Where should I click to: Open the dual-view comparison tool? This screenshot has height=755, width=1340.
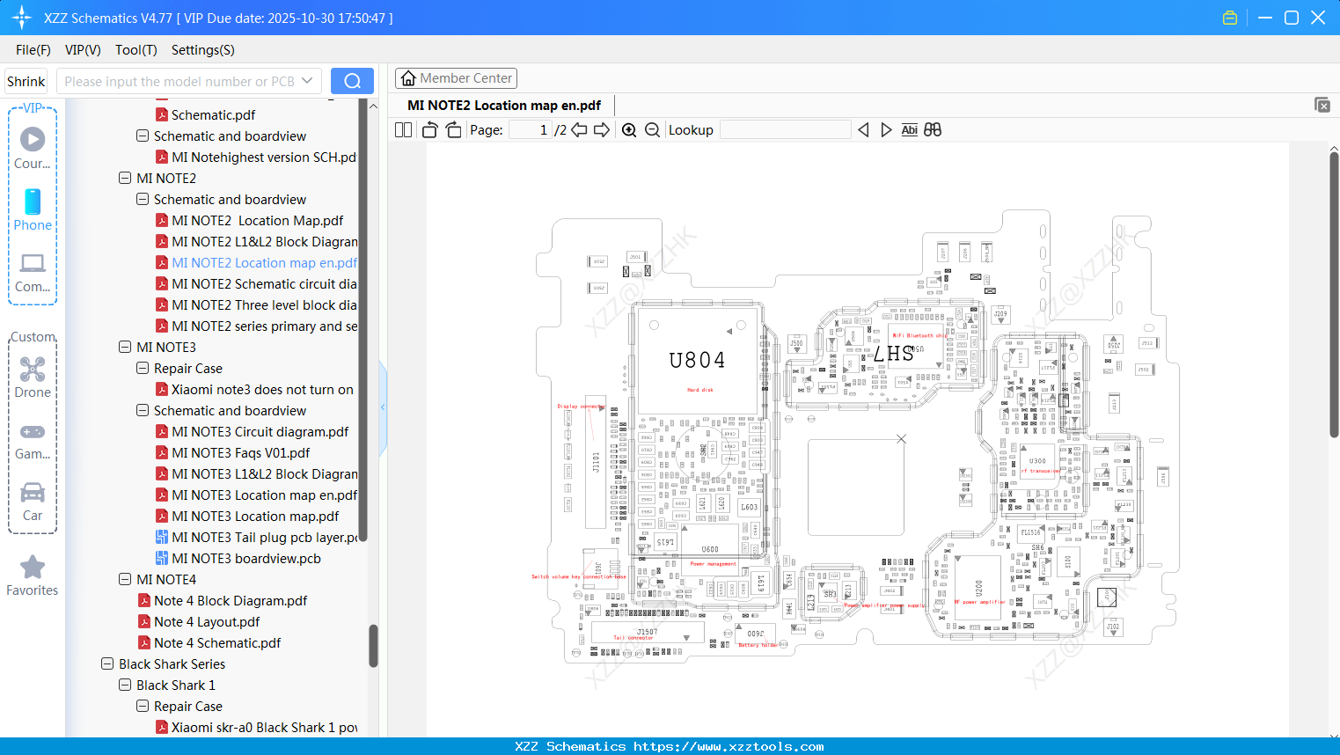[x=933, y=129]
